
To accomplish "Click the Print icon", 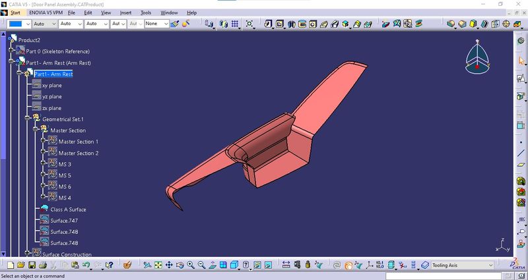I will pos(42,266).
